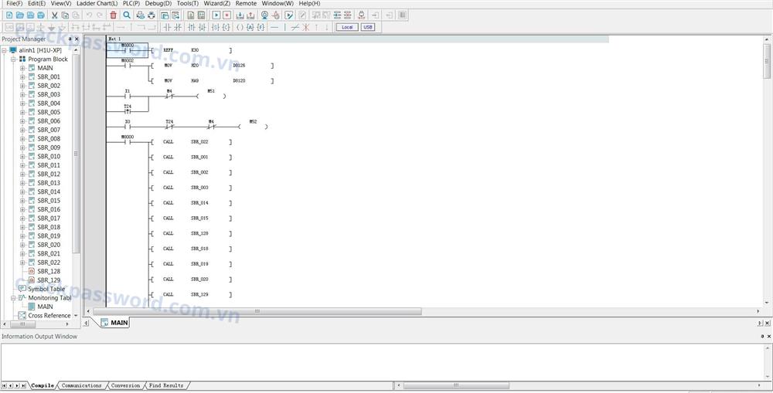The height and width of the screenshot is (393, 773).
Task: Expand the SBR_001 subroutine node
Action: [22, 77]
